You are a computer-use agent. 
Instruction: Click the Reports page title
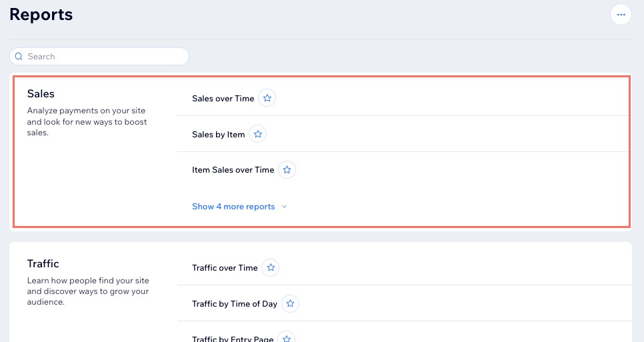pyautogui.click(x=41, y=15)
